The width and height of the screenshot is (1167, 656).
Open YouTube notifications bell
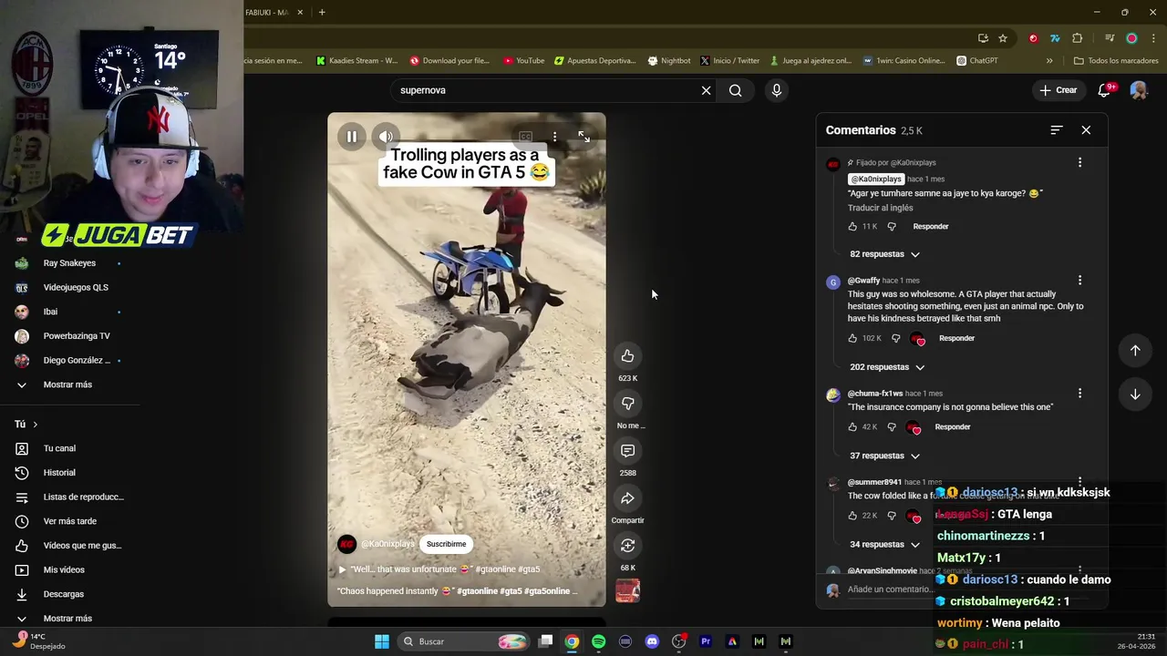pyautogui.click(x=1105, y=90)
